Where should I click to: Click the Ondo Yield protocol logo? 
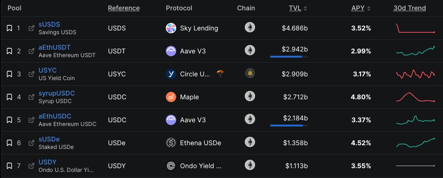click(x=171, y=166)
